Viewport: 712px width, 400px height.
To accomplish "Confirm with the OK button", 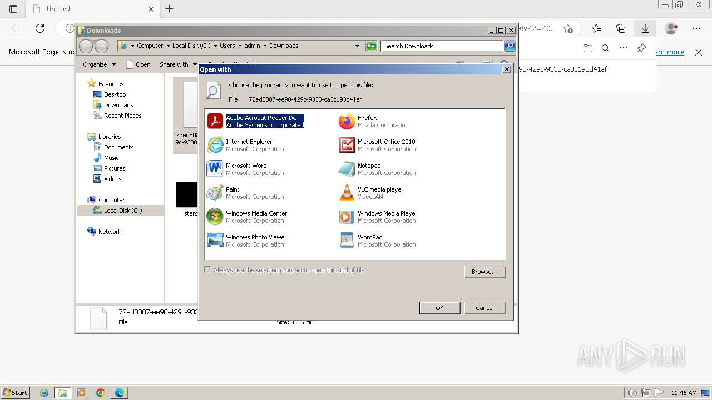I will click(439, 308).
